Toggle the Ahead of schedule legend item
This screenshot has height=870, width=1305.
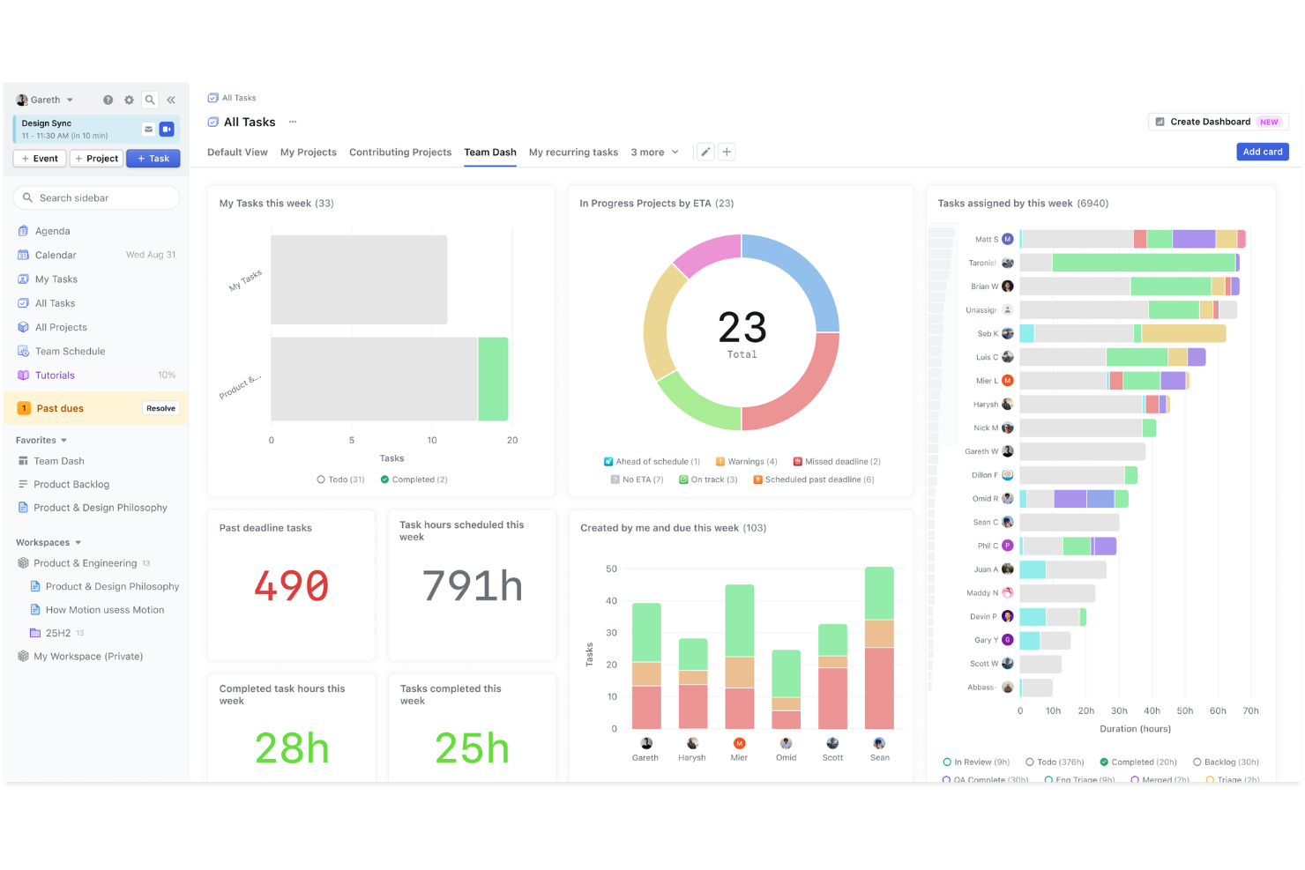(651, 461)
